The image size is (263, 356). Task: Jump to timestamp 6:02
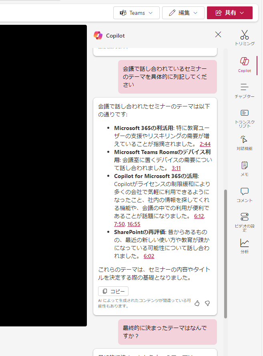149,256
